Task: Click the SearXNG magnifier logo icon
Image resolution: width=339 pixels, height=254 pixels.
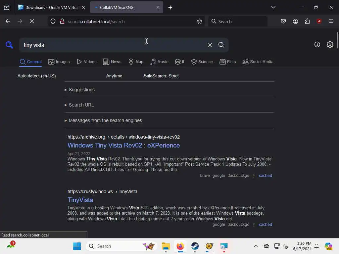Action: coord(9,45)
